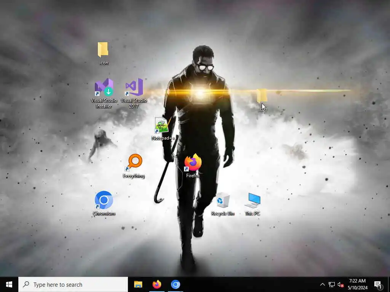This screenshot has width=390, height=292.
Task: Switch to Chromium in the taskbar
Action: [175, 284]
